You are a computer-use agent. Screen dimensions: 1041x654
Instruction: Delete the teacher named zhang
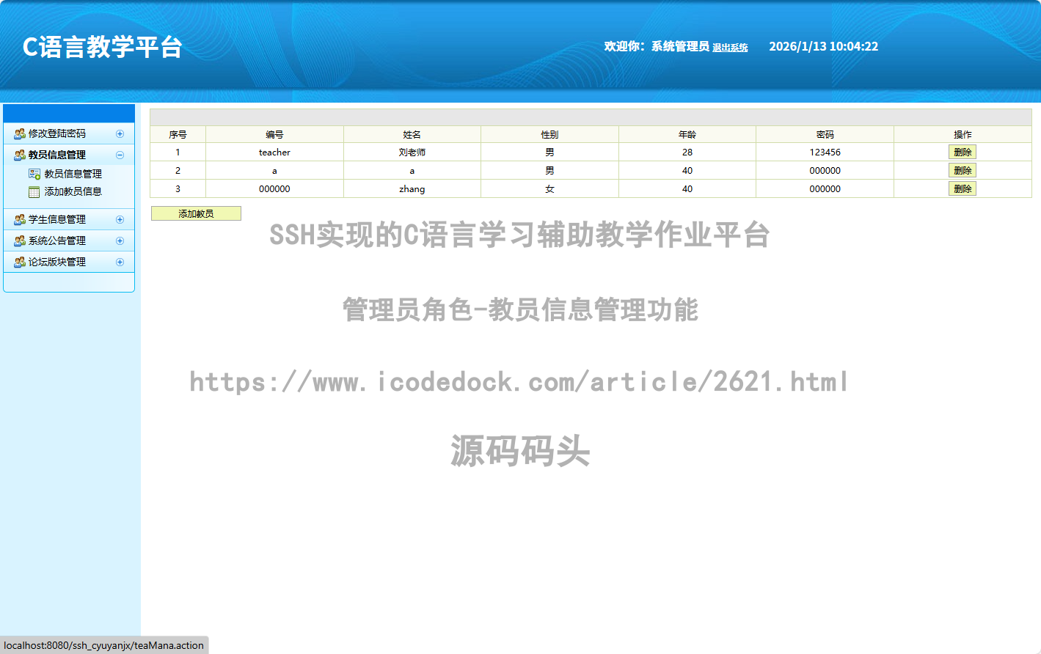(962, 188)
